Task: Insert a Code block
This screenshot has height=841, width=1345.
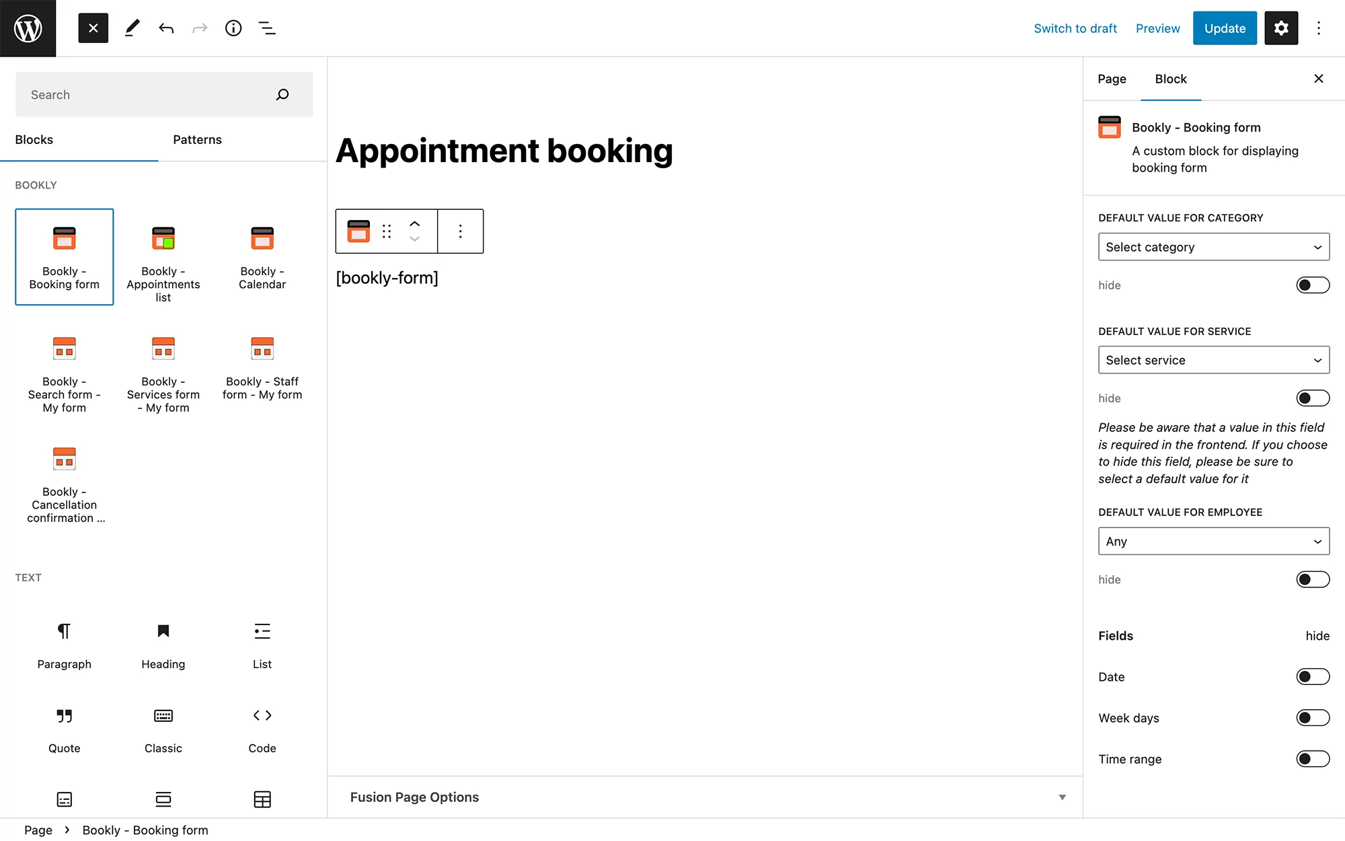Action: coord(262,729)
